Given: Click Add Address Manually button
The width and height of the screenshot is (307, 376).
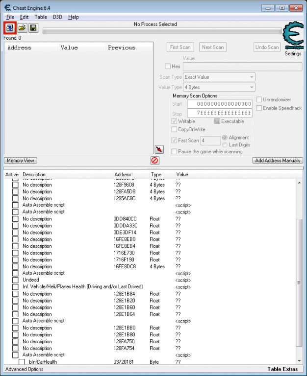Looking at the screenshot, I should point(278,161).
